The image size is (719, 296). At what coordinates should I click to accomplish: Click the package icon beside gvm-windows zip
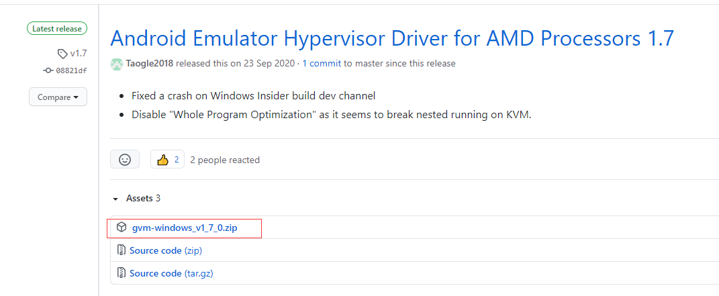click(121, 228)
